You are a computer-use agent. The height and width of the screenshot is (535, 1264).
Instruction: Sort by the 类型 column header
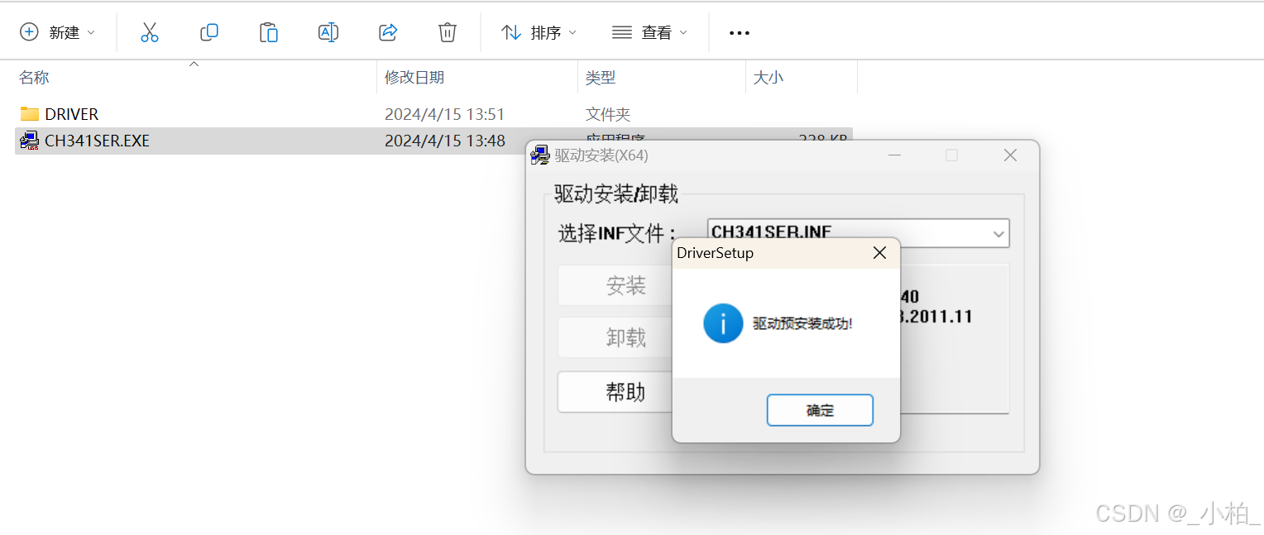(x=601, y=78)
